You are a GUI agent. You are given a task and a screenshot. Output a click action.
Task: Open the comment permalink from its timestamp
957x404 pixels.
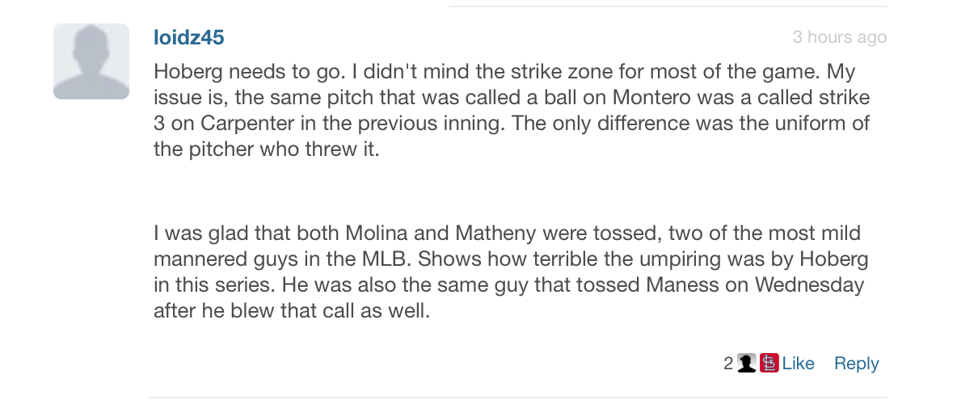tap(839, 37)
